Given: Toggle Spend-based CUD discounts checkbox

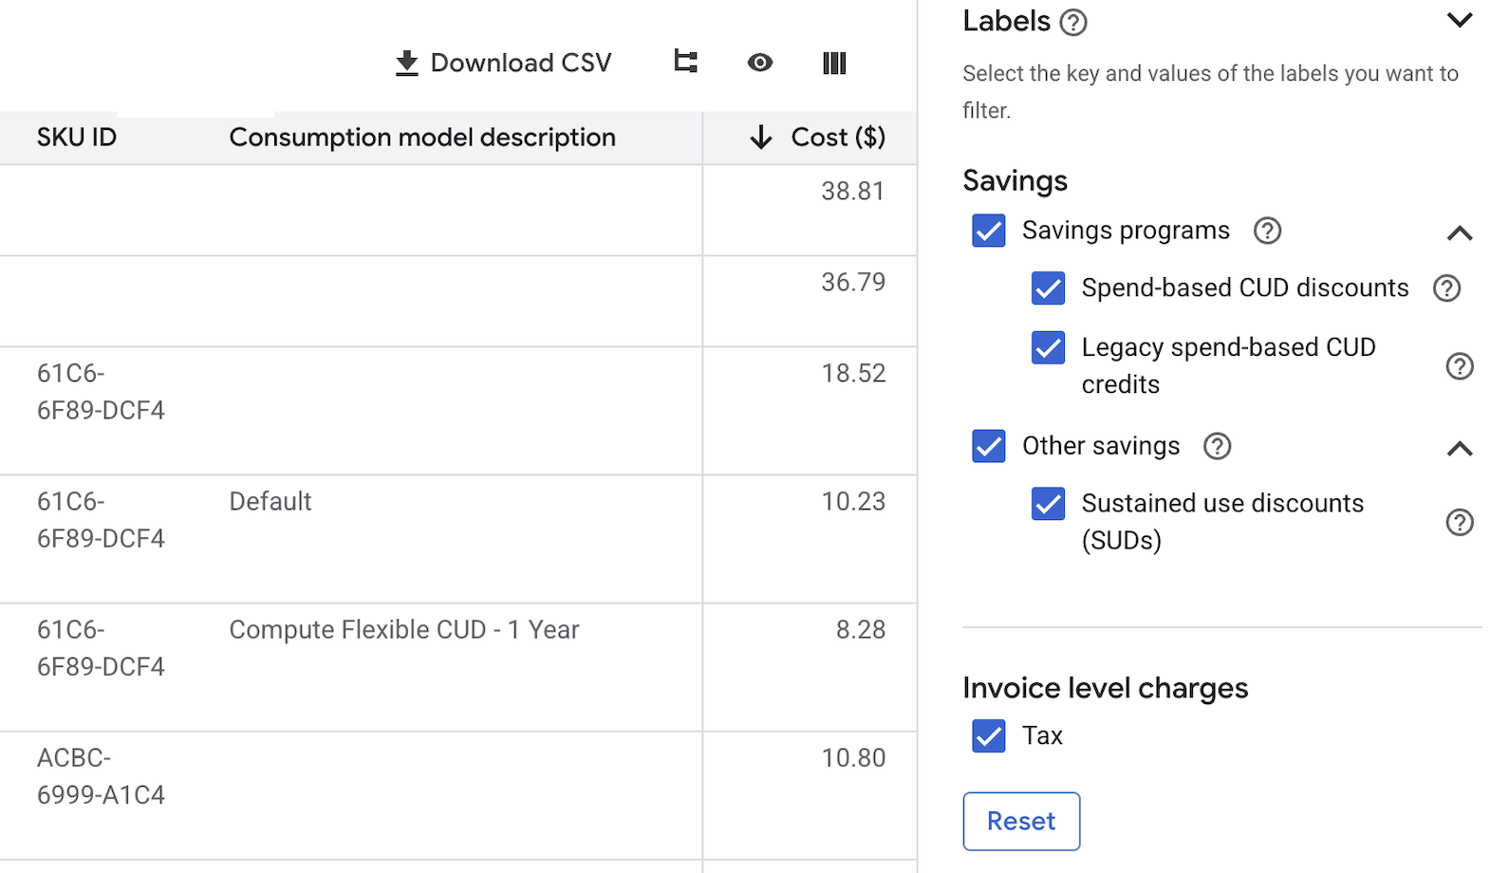Looking at the screenshot, I should pos(1048,288).
